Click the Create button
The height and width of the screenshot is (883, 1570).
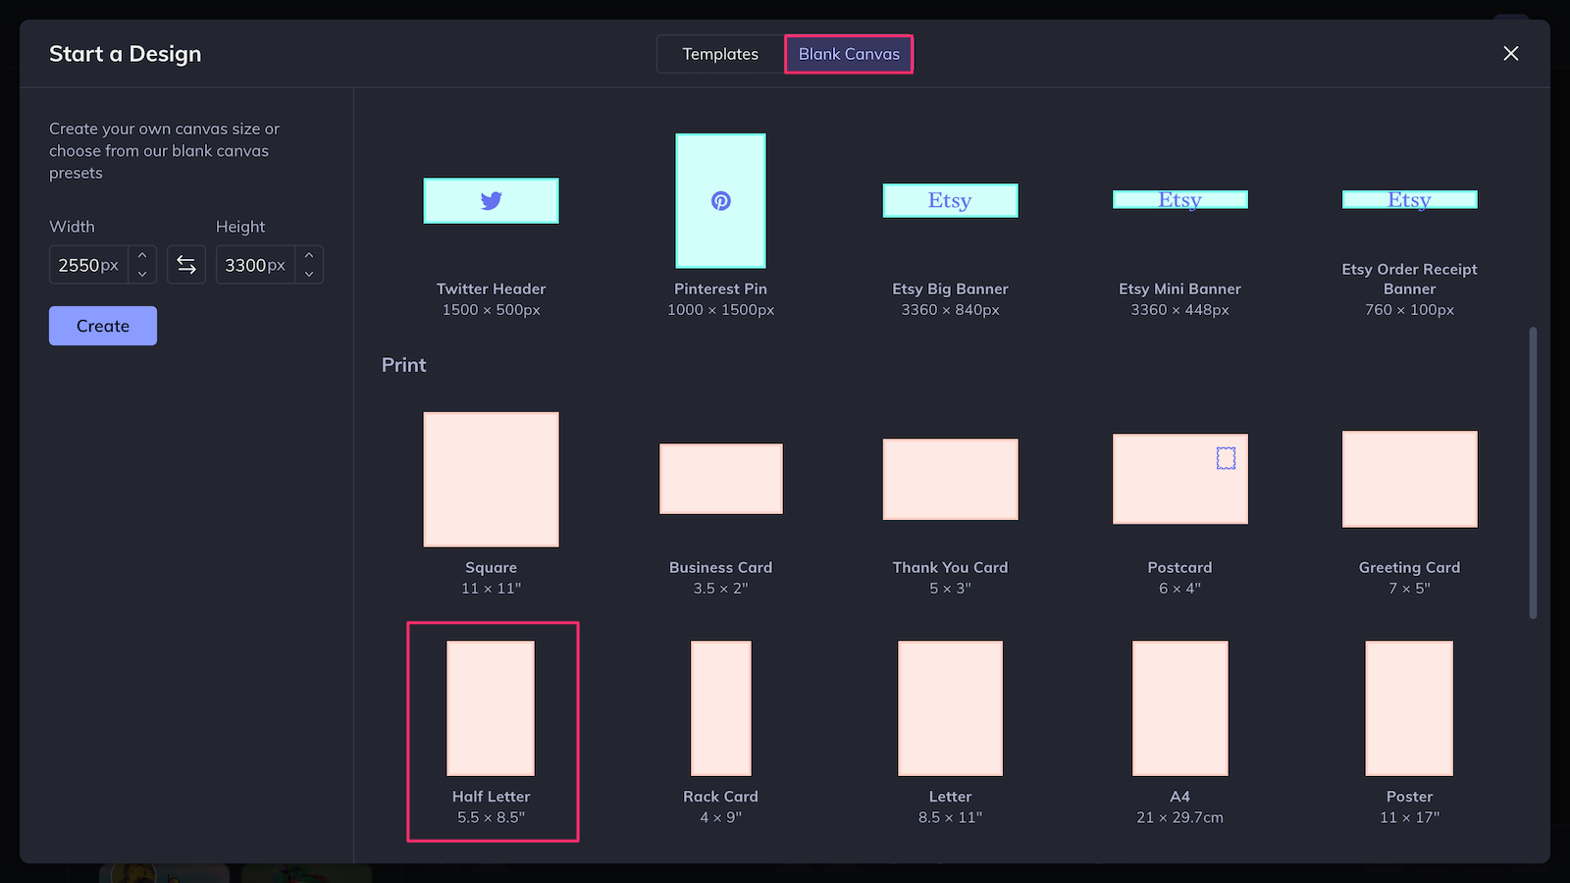click(102, 326)
